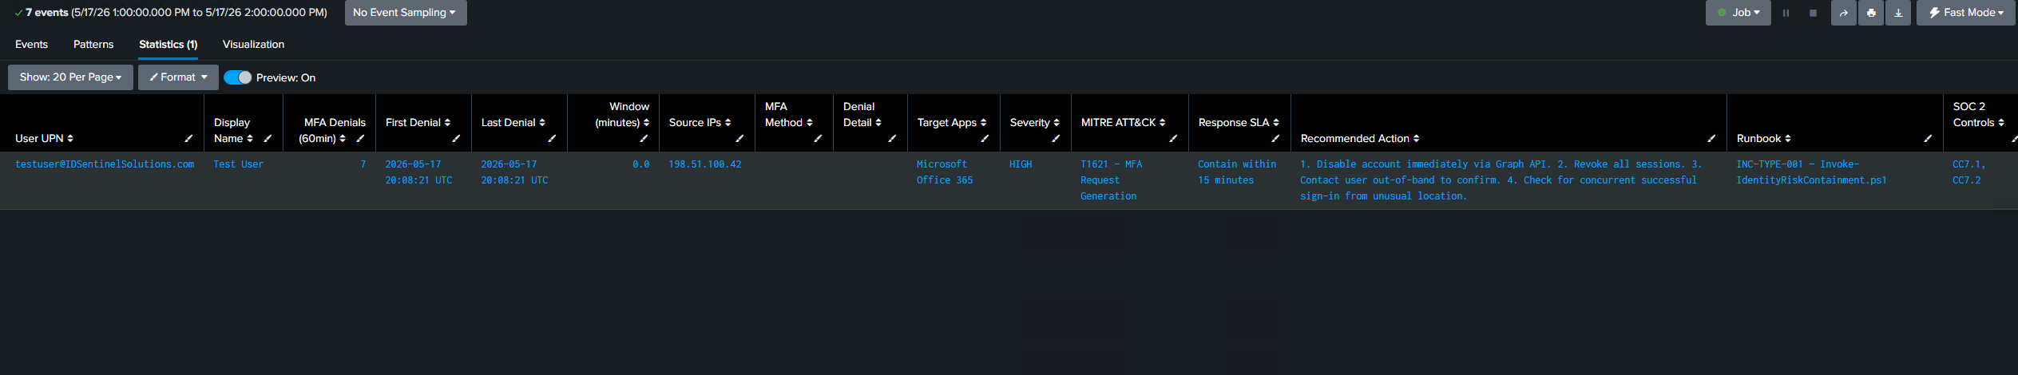This screenshot has height=375, width=2018.
Task: Sort by Recommended Action column header
Action: point(1360,139)
